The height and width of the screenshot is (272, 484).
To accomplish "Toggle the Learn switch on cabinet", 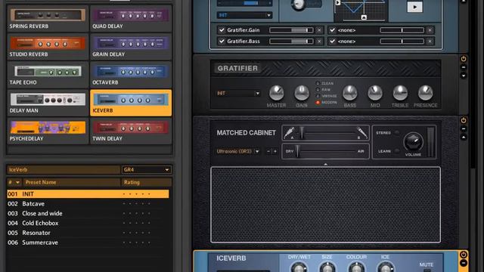I will click(397, 151).
